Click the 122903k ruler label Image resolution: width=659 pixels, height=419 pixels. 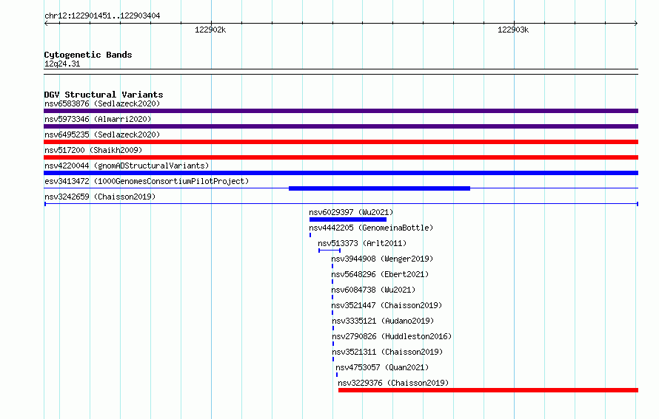(513, 30)
